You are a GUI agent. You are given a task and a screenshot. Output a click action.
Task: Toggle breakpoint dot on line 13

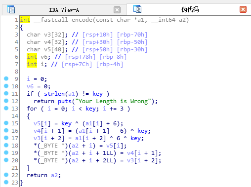click(6, 108)
